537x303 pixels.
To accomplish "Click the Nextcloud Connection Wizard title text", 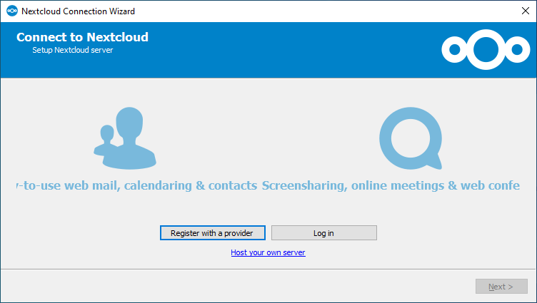I will [78, 11].
